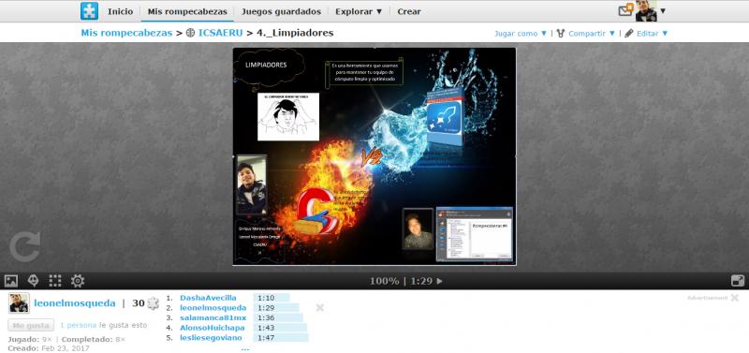Toggle the ghost image icon

coord(33,281)
